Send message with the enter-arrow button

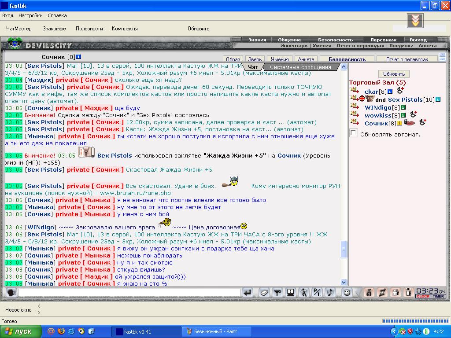[248, 293]
